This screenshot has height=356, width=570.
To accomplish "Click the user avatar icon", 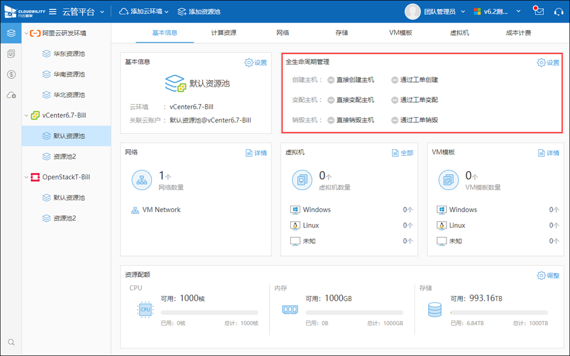I will pos(413,12).
